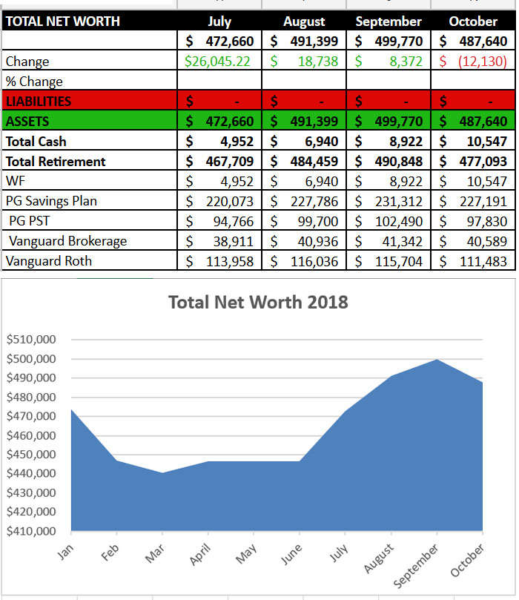Select the October column header cell
519x600 pixels.
pos(473,21)
